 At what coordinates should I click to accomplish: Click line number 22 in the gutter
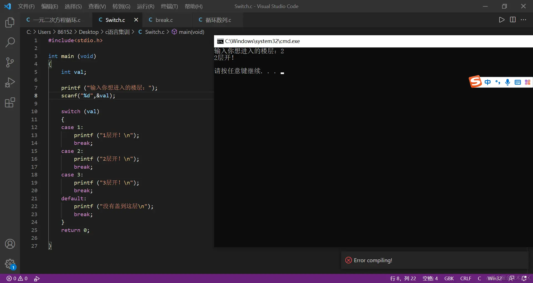pos(34,206)
